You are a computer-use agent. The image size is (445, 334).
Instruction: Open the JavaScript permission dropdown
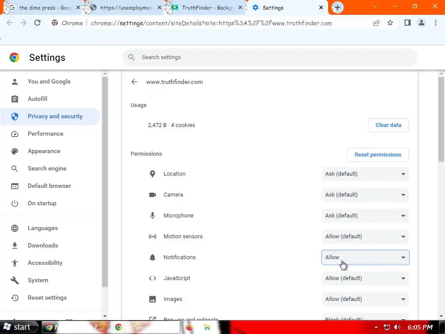[x=365, y=278]
